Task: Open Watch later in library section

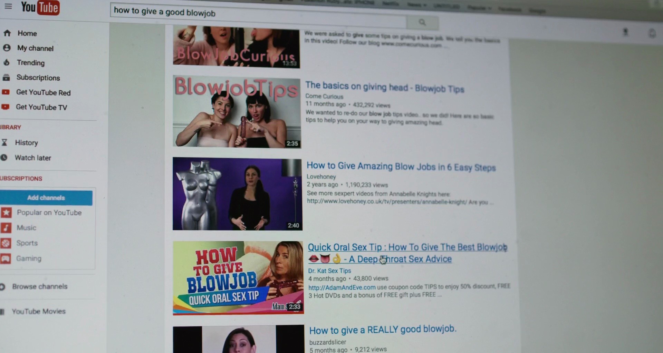Action: (x=33, y=158)
